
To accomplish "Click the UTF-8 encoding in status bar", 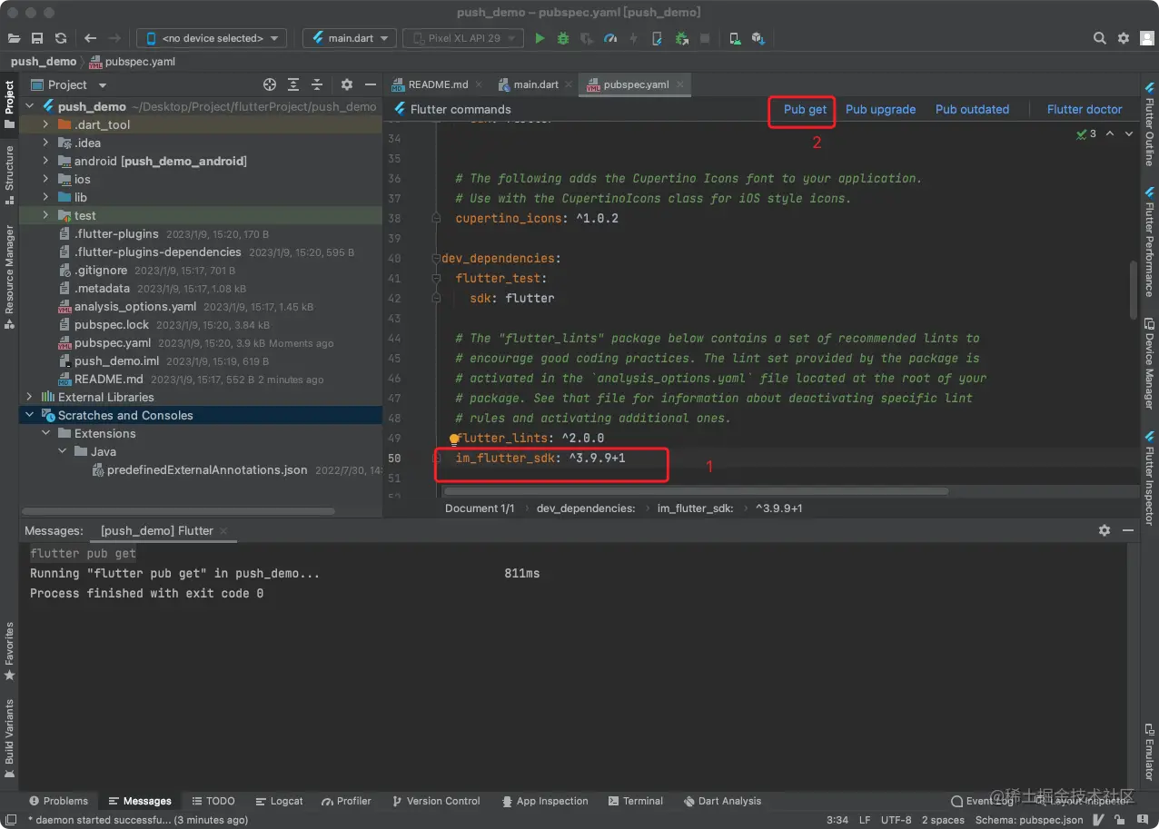I will (896, 820).
